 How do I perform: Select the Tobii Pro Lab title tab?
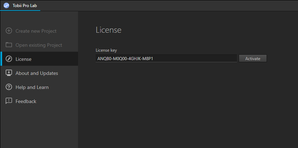tap(20, 6)
